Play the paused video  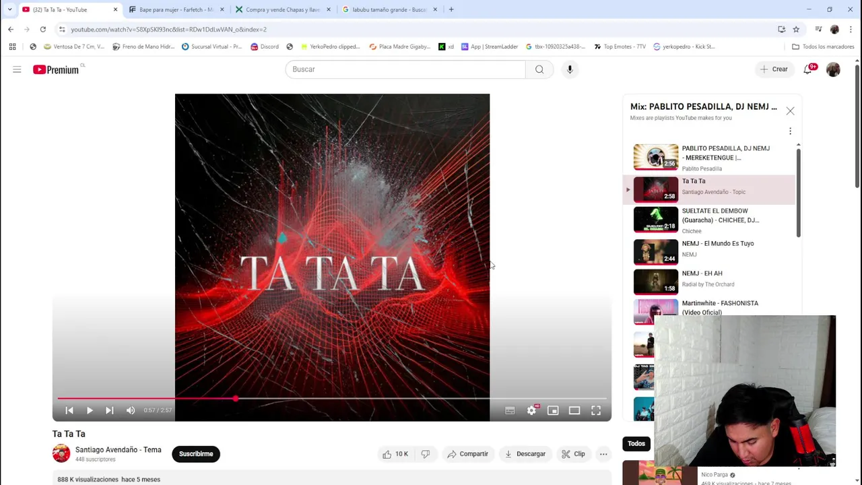[x=90, y=410]
